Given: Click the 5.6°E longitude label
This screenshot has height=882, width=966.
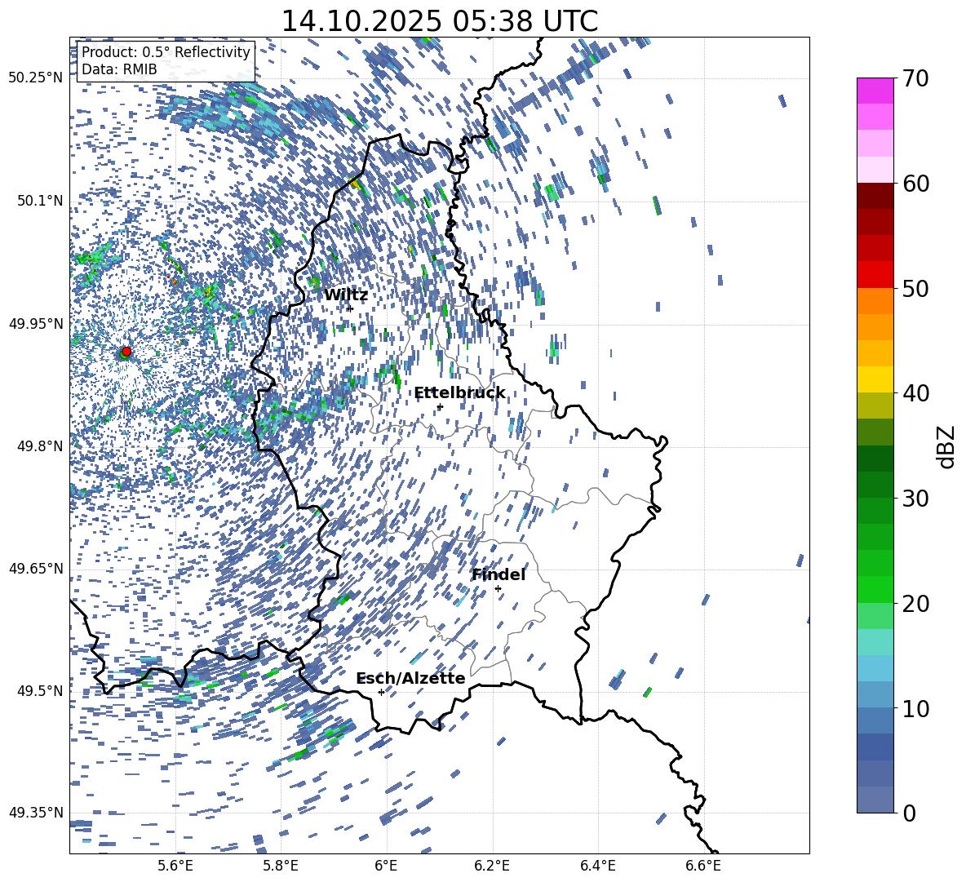Looking at the screenshot, I should click(175, 866).
